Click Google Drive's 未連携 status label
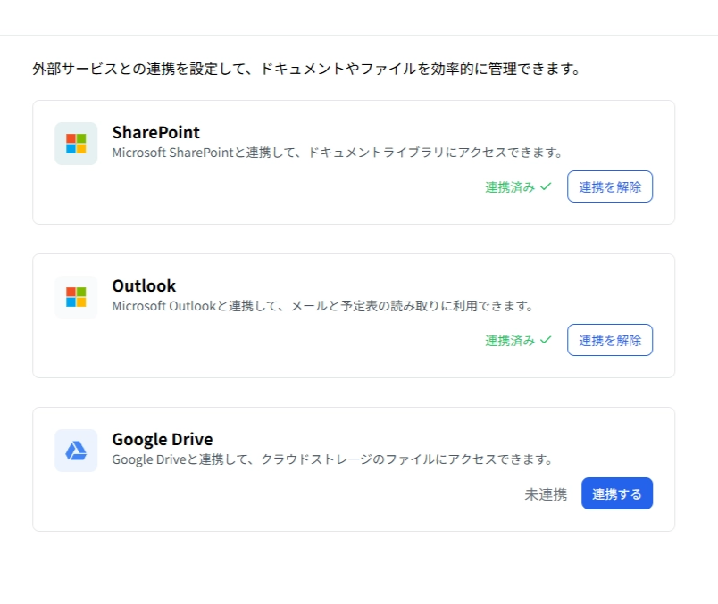Image resolution: width=718 pixels, height=604 pixels. 546,494
